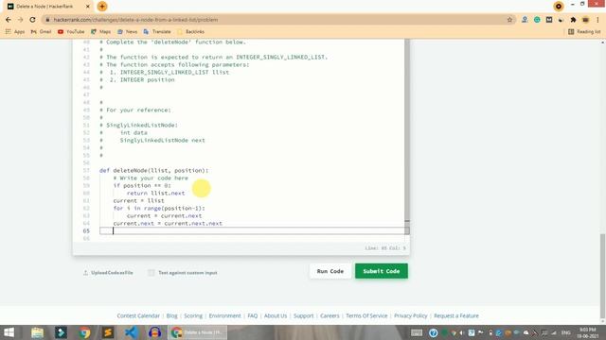The image size is (606, 340).
Task: Click the def deleteNode function line
Action: (153, 170)
